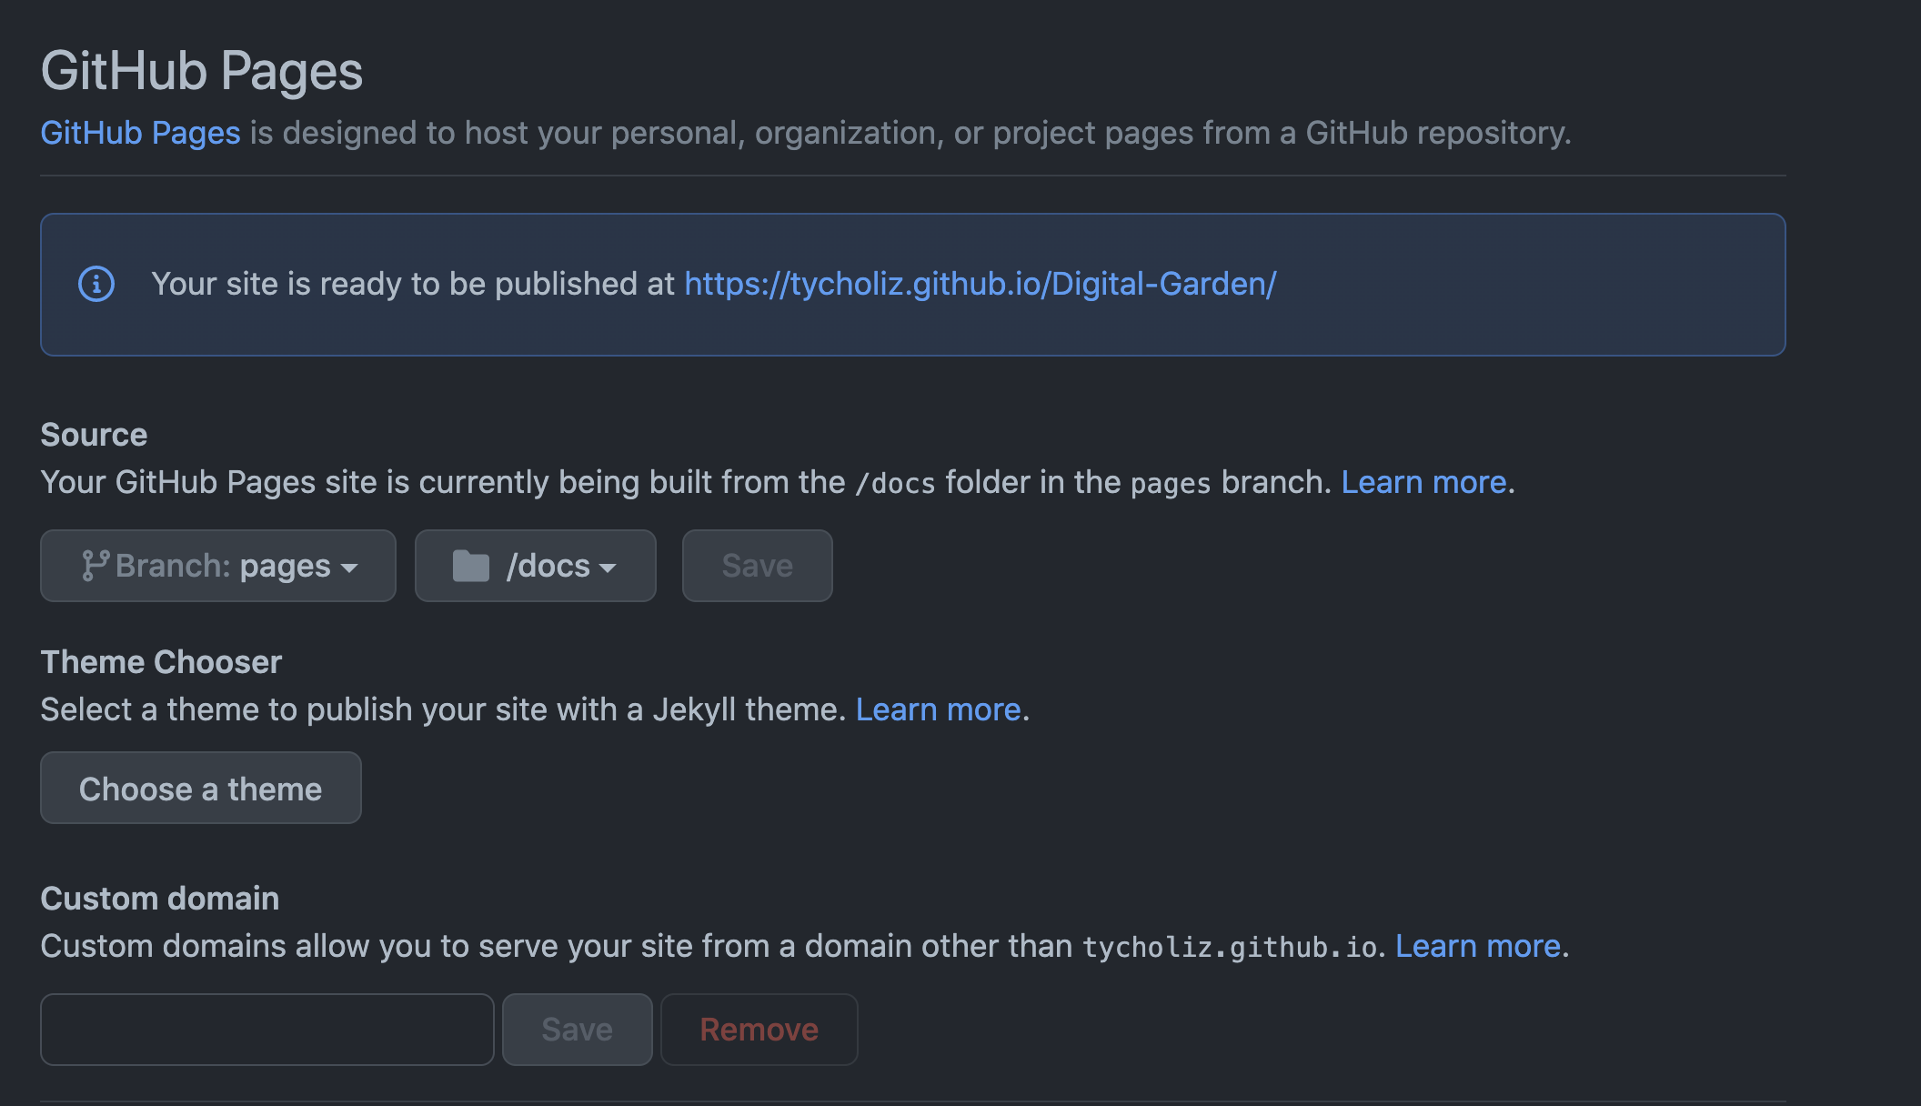Click Choose a theme button
This screenshot has height=1106, width=1921.
point(200,788)
